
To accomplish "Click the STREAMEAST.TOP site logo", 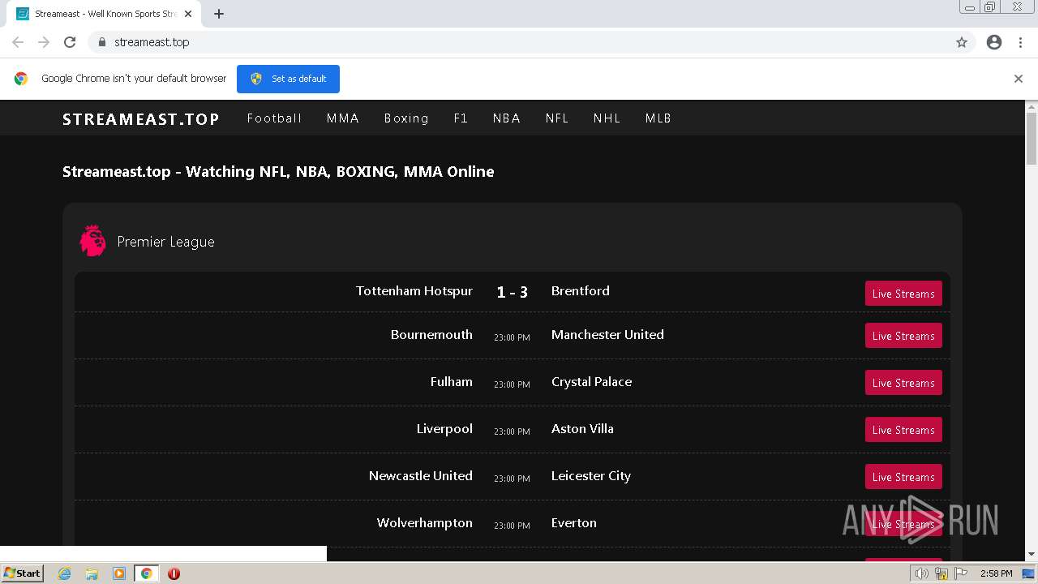I will [x=141, y=119].
